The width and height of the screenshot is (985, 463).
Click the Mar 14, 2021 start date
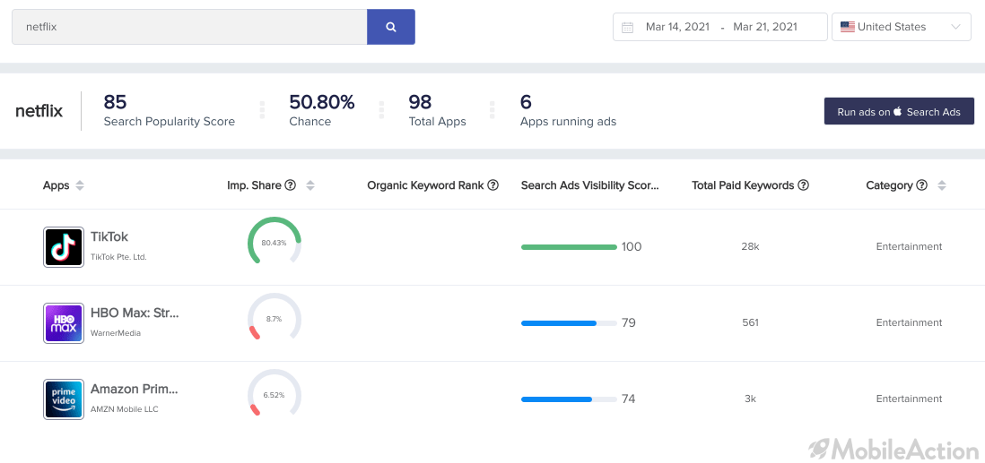point(677,27)
